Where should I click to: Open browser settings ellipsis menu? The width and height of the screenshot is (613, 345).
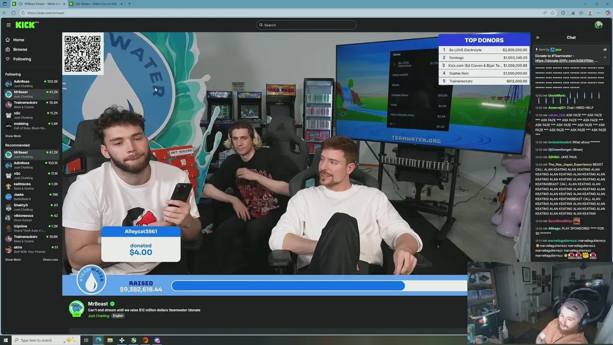[599, 13]
